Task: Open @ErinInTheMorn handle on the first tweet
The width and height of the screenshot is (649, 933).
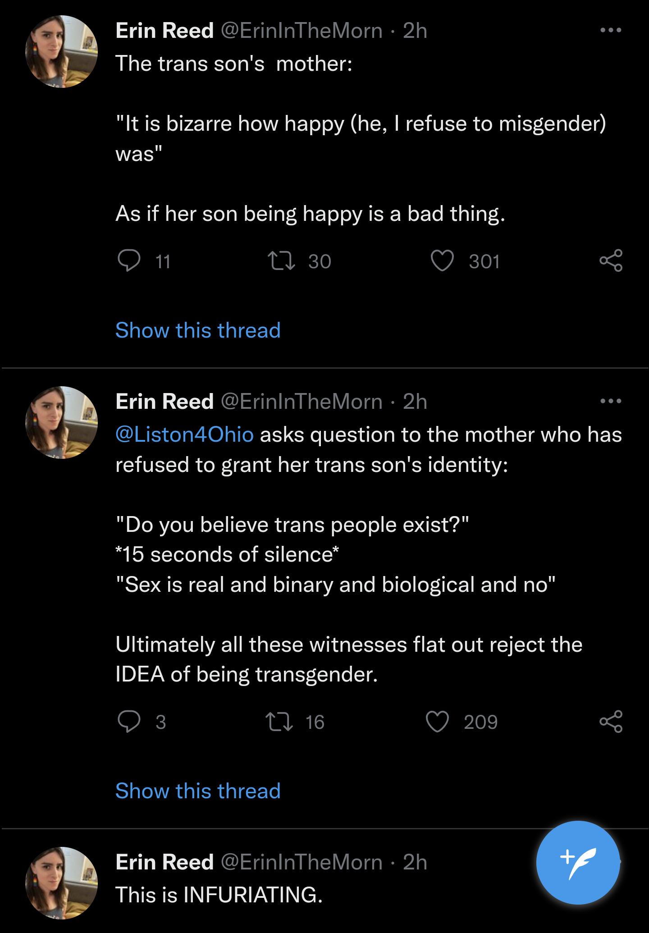Action: coord(302,31)
